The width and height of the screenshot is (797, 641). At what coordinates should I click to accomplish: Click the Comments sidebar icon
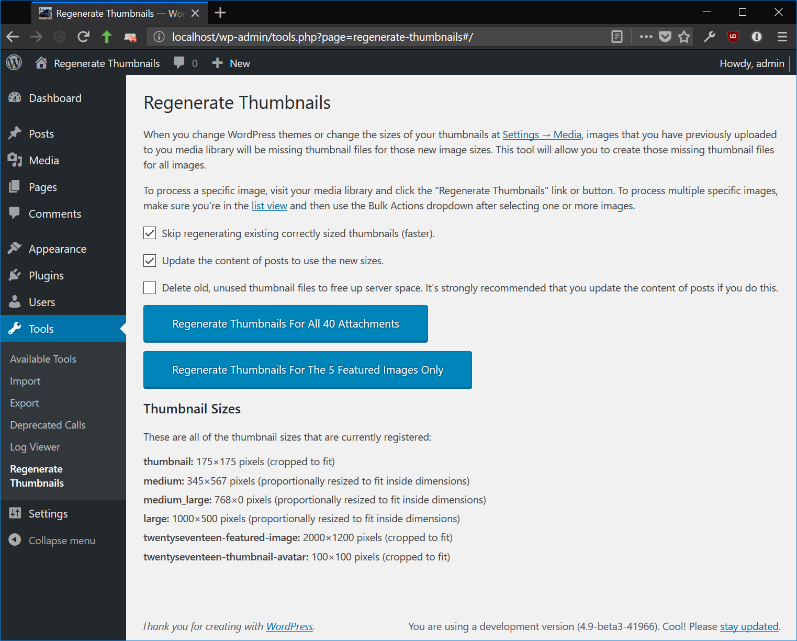click(15, 213)
